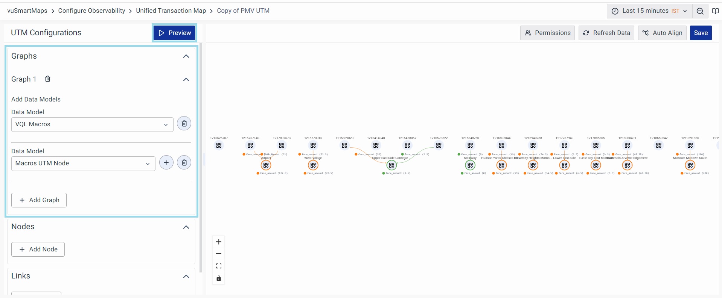Toggle the canvas lock icon
Viewport: 722px width, 298px height.
pos(219,278)
